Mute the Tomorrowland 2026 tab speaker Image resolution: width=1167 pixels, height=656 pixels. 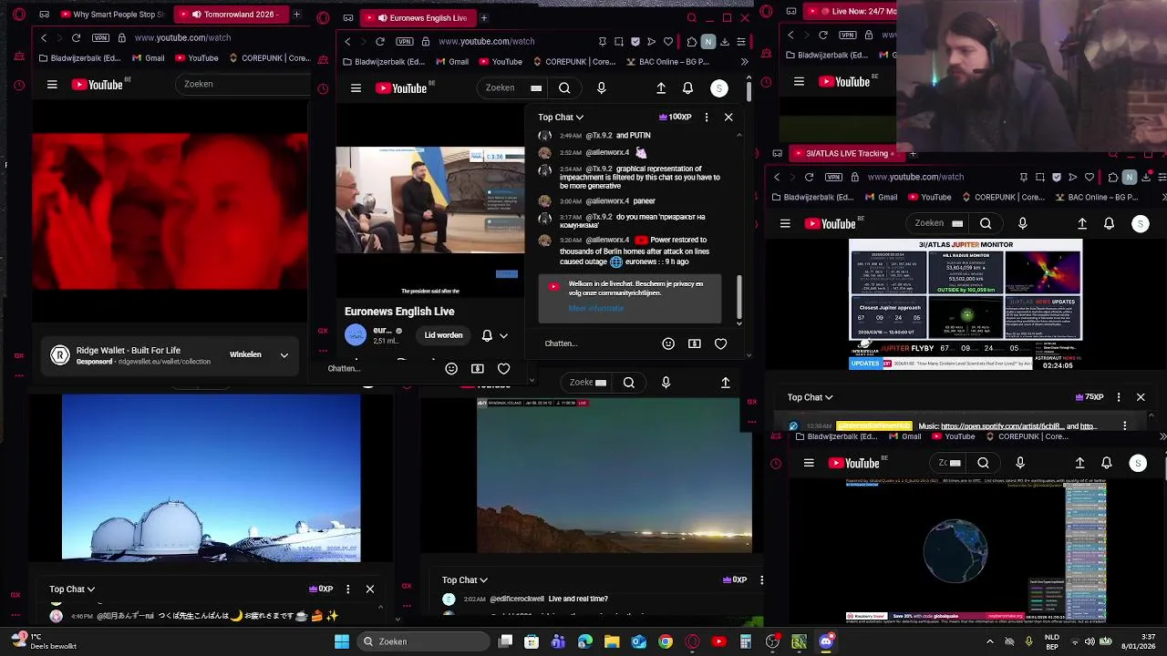click(x=196, y=15)
